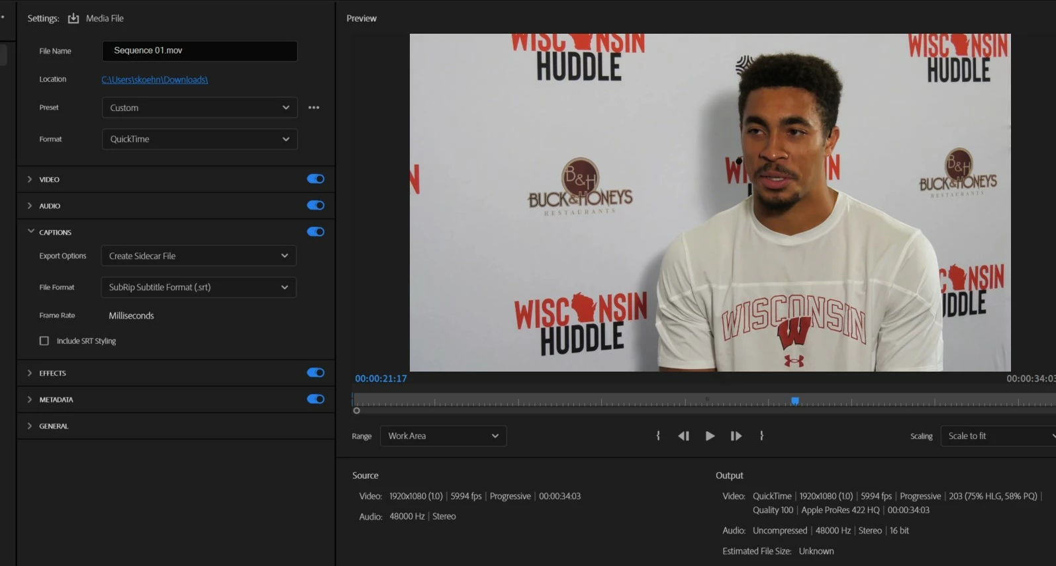Click the Milliseconds frame rate value

(x=131, y=315)
